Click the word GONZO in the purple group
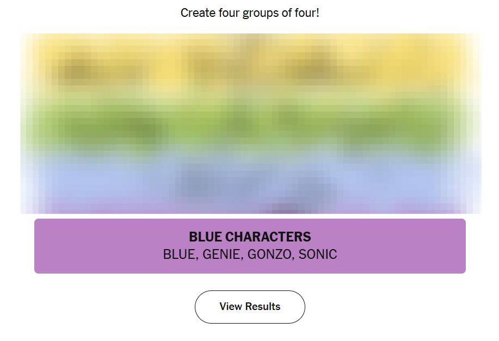 tap(269, 255)
